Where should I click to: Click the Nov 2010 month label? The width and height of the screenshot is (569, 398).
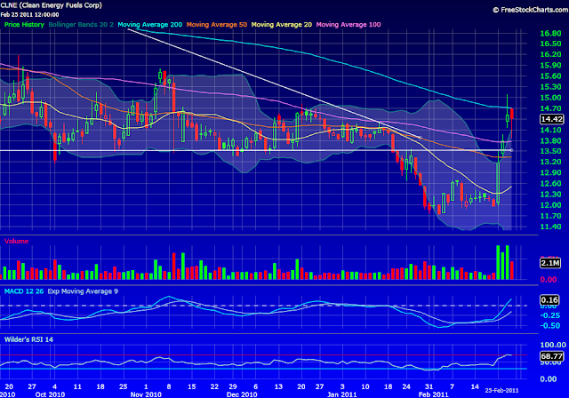pos(146,394)
